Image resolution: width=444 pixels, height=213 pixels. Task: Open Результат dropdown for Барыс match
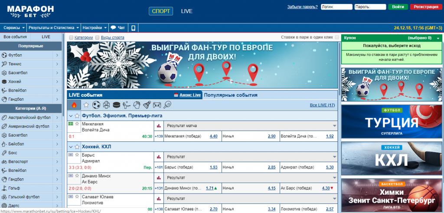(x=251, y=157)
